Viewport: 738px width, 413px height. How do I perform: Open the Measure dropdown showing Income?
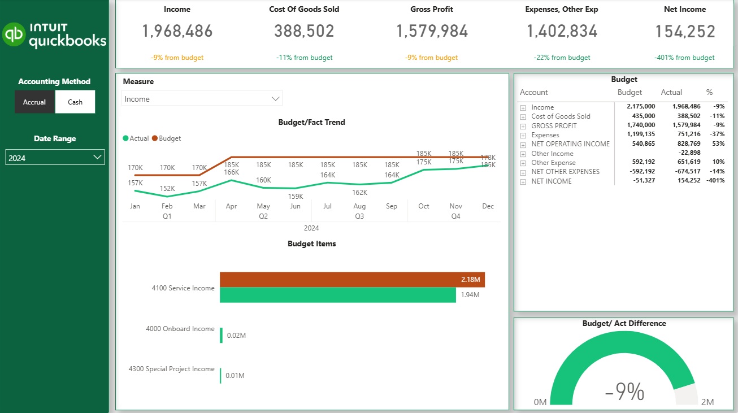202,99
